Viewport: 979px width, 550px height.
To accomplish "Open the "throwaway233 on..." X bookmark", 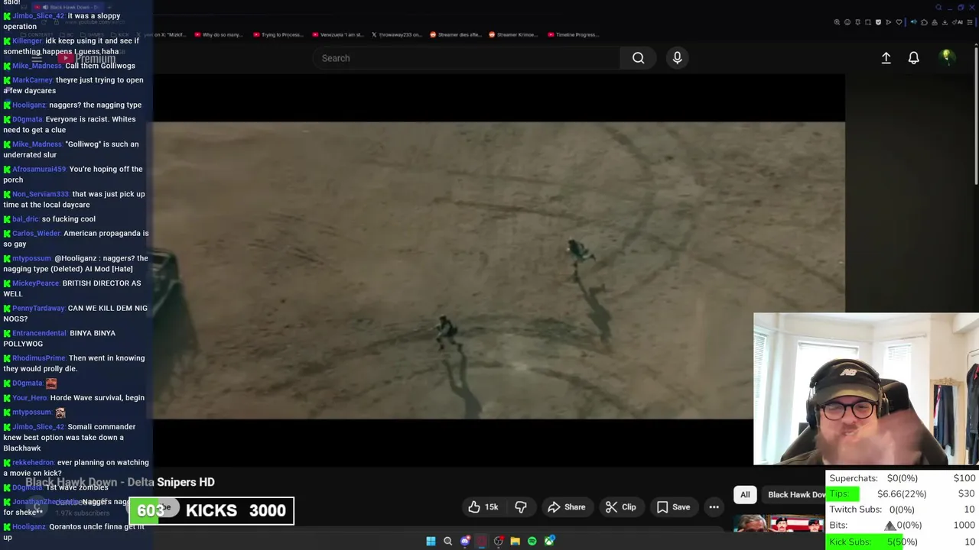I will (x=396, y=34).
